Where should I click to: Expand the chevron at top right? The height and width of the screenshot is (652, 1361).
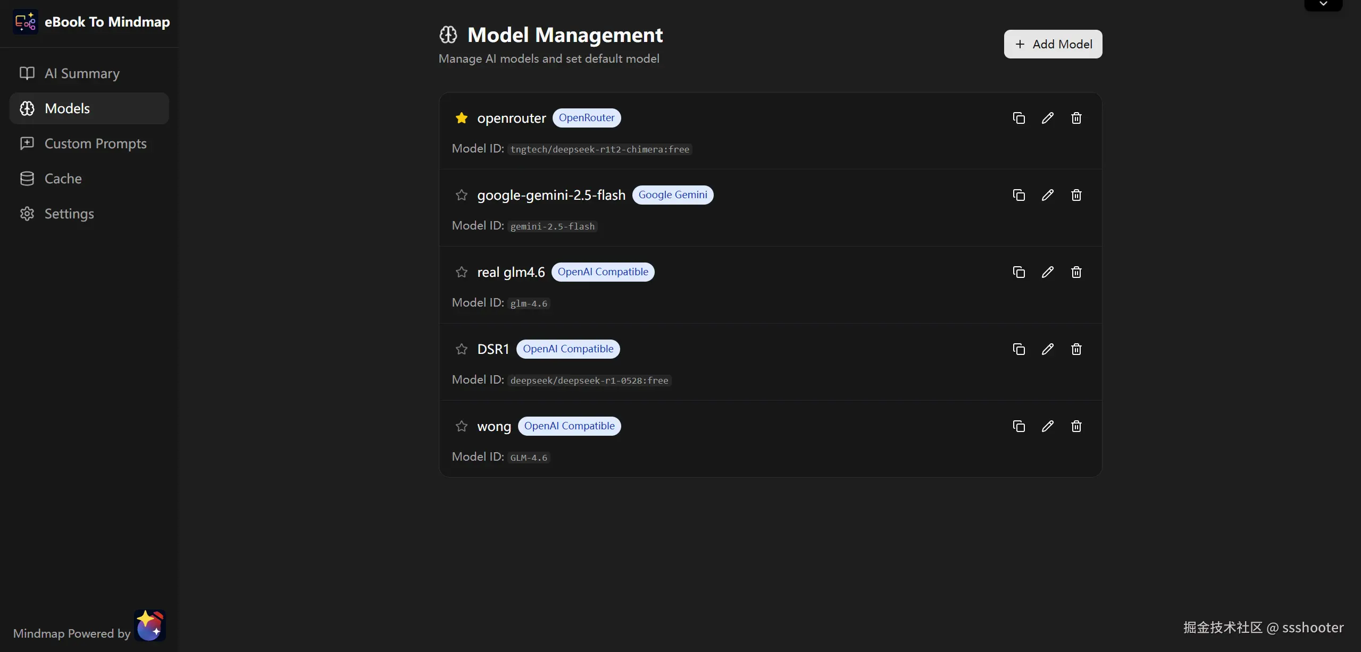coord(1323,4)
